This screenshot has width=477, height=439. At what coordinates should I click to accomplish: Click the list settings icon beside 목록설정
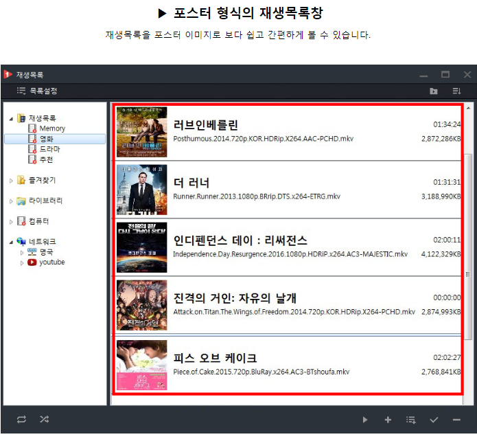pos(21,91)
